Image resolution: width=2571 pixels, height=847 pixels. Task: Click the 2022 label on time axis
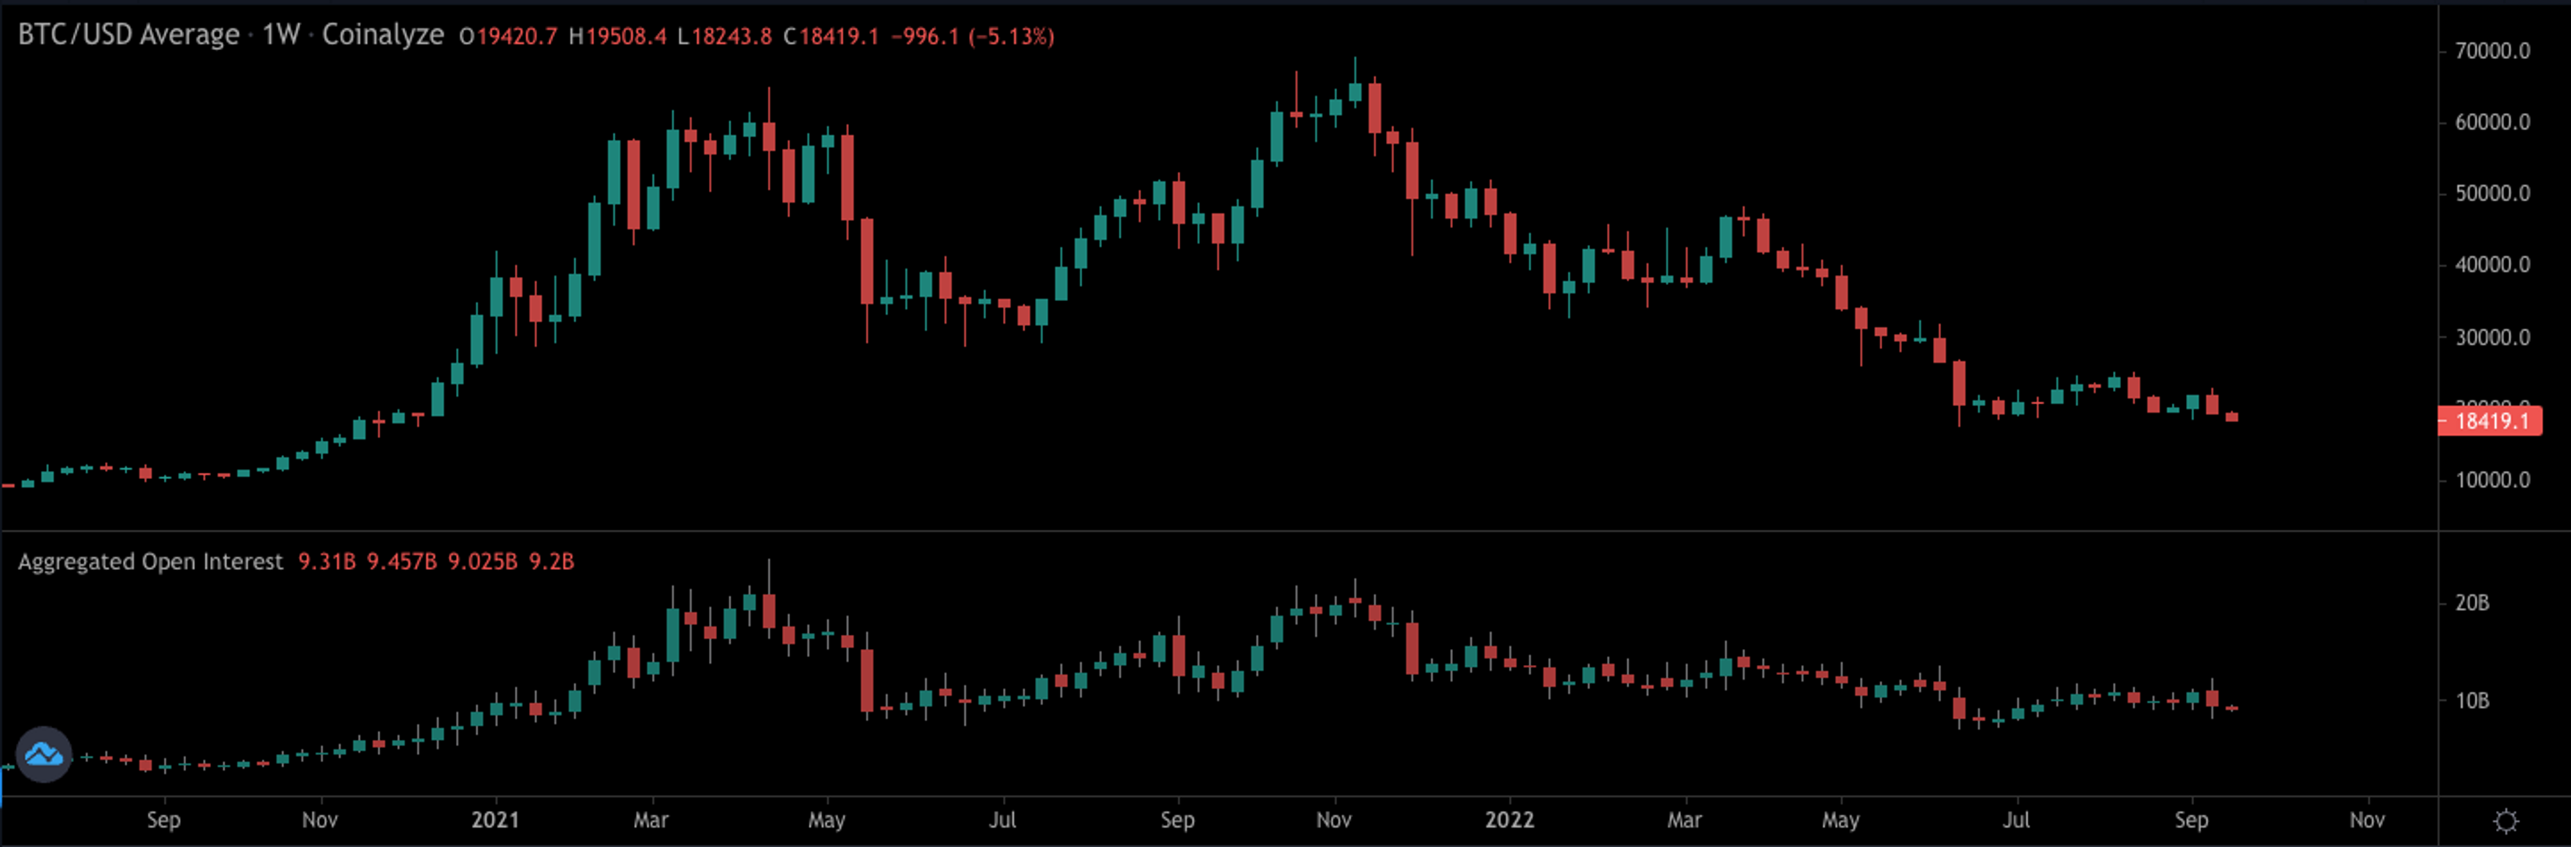point(1509,820)
